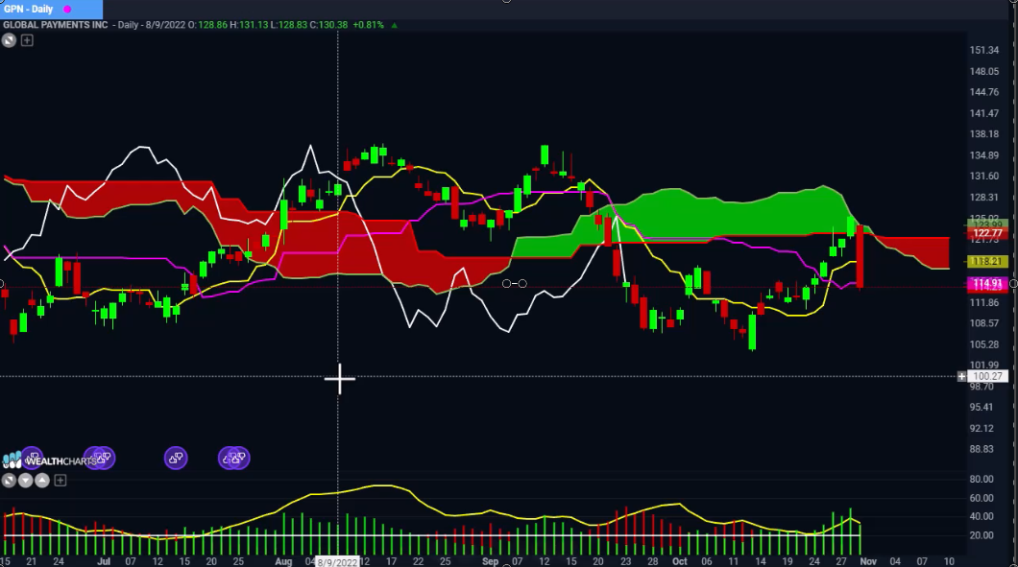Select the GPN - Daily chart tab
1018x567 pixels.
point(51,9)
